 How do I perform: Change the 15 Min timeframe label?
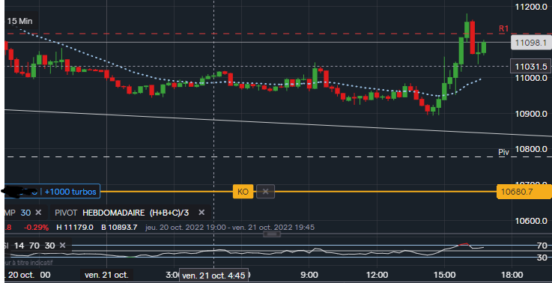[x=20, y=21]
